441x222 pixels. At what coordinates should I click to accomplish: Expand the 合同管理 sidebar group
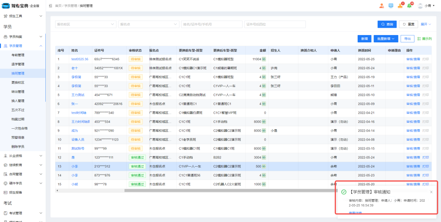pyautogui.click(x=41, y=174)
